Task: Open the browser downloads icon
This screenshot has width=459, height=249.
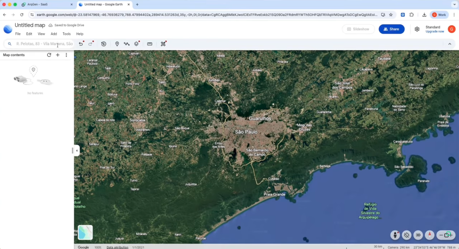Action: point(424,15)
